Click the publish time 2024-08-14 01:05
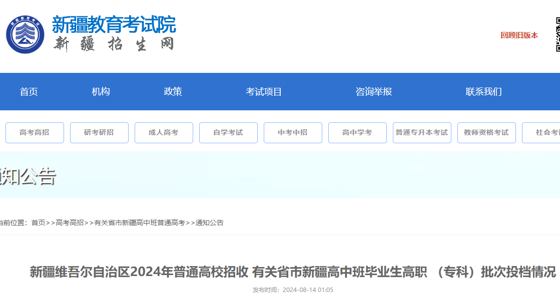Viewport: 560px width, 302px height. click(308, 290)
